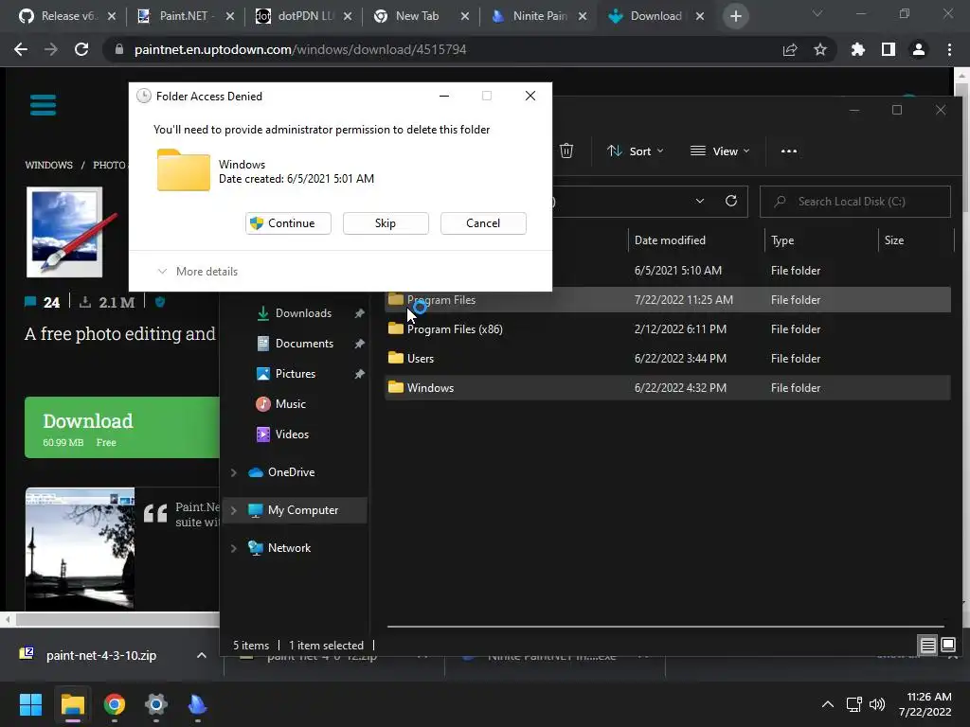Toggle Chrome side panel icon
This screenshot has width=970, height=727.
(x=889, y=49)
